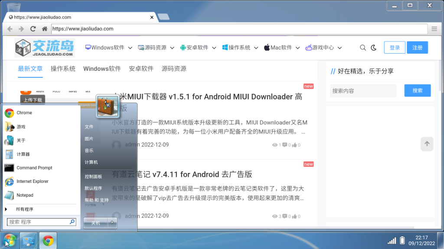
Task: Open the website search magnifier icon
Action: 363,48
